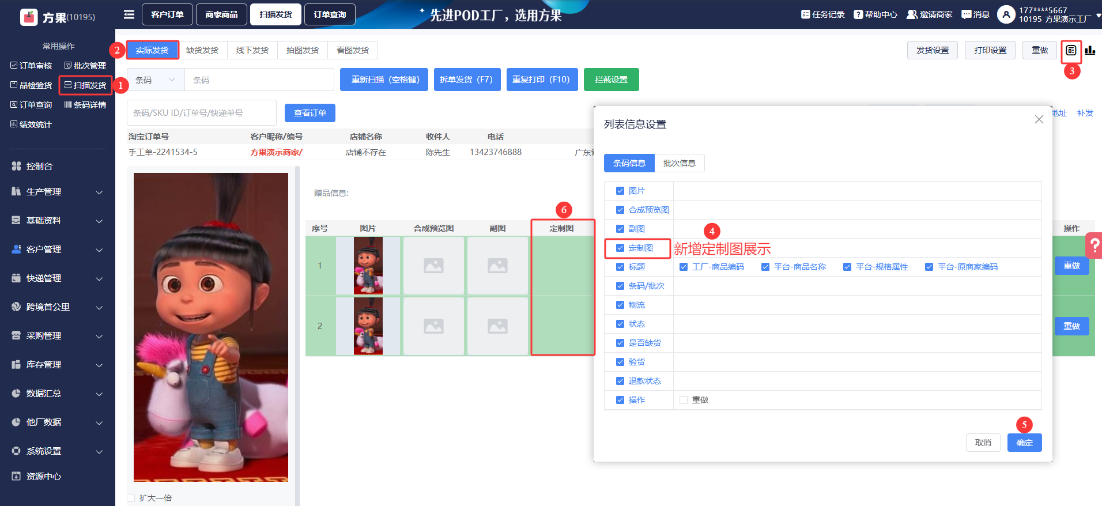Click the red floating help question icon

coord(1093,245)
